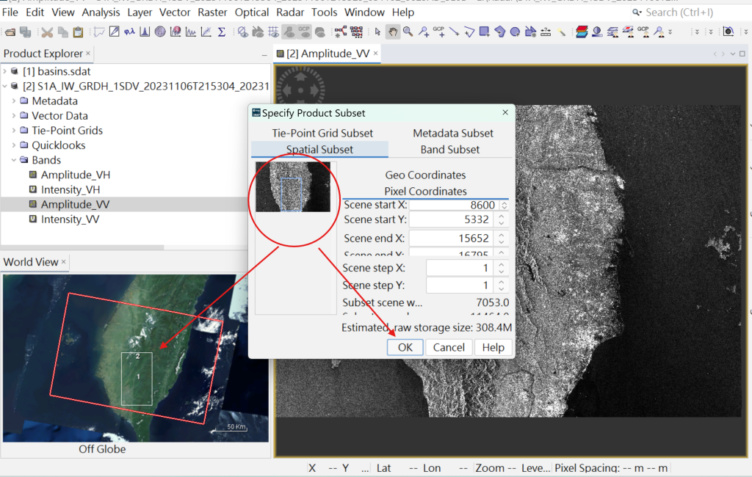Click the Scene end X input field
The width and height of the screenshot is (752, 477).
[451, 238]
